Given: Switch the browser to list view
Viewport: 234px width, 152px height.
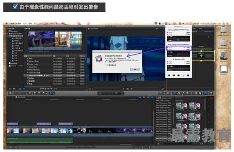Looking at the screenshot, I should coord(24,89).
